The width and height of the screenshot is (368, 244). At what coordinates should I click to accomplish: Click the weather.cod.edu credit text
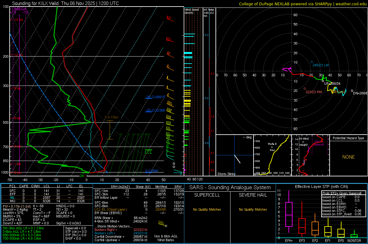[x=351, y=4]
